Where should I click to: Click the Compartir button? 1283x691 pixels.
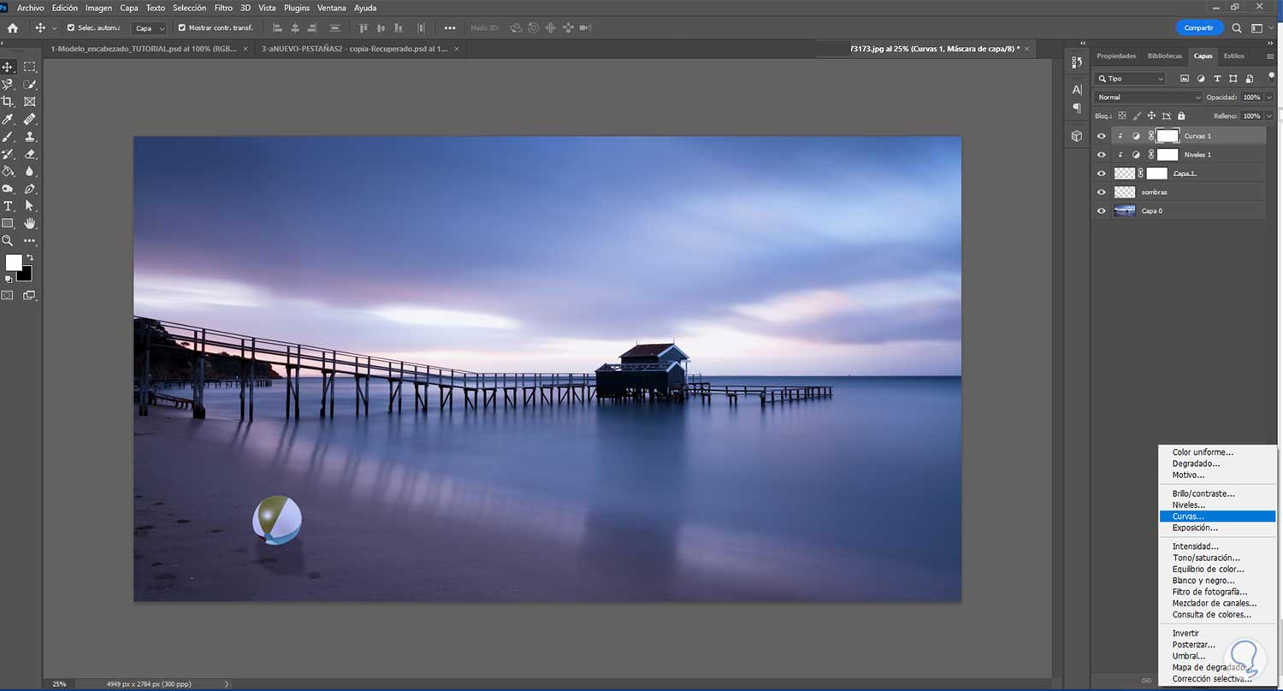pos(1198,27)
